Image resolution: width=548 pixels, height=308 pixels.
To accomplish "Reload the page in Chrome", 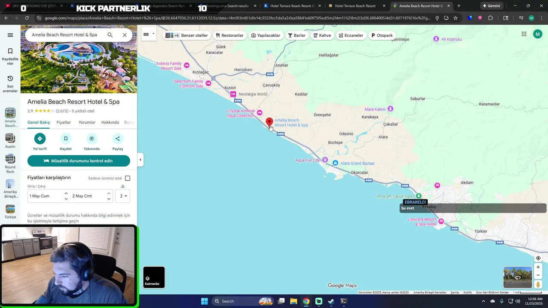I will (x=27, y=18).
